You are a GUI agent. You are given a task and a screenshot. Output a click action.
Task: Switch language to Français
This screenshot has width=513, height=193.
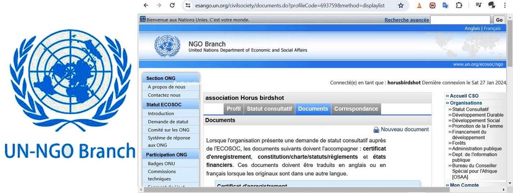(492, 29)
